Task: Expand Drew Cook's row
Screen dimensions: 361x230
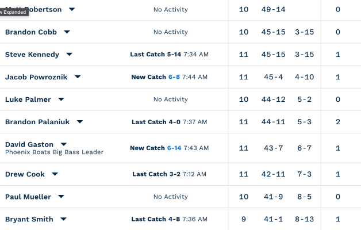Action: pos(55,174)
